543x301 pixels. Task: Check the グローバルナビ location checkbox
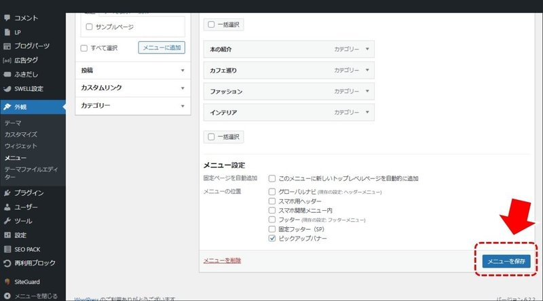click(x=272, y=192)
